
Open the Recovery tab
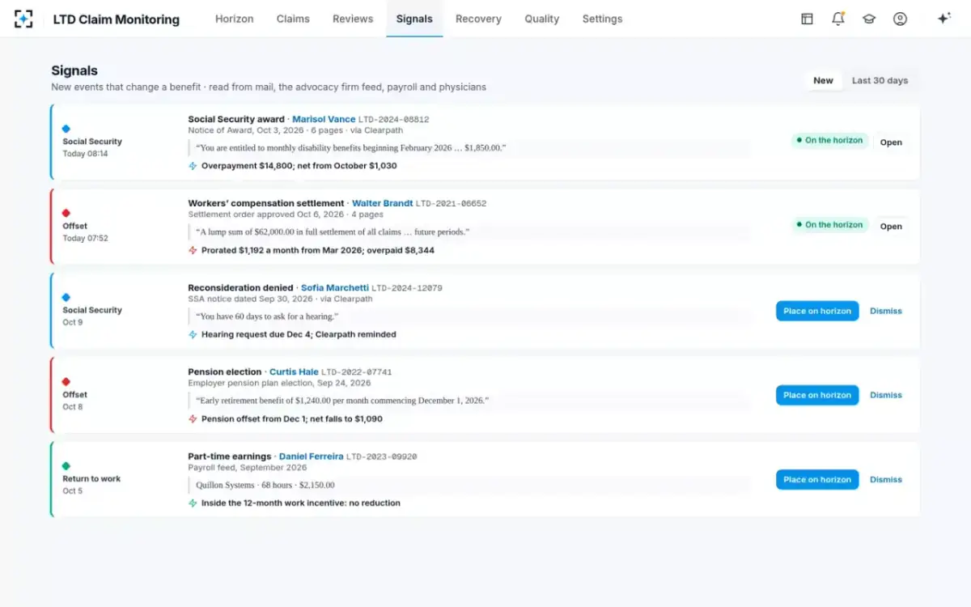(478, 19)
